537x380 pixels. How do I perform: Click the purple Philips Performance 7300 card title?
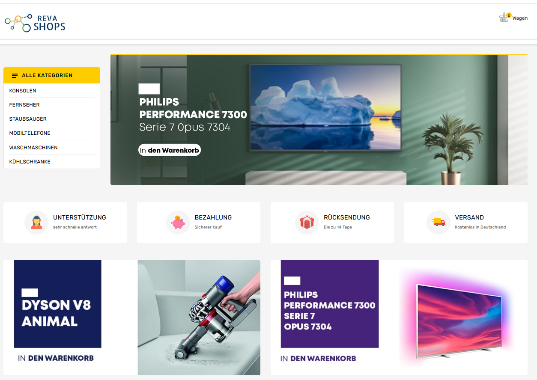(x=329, y=311)
